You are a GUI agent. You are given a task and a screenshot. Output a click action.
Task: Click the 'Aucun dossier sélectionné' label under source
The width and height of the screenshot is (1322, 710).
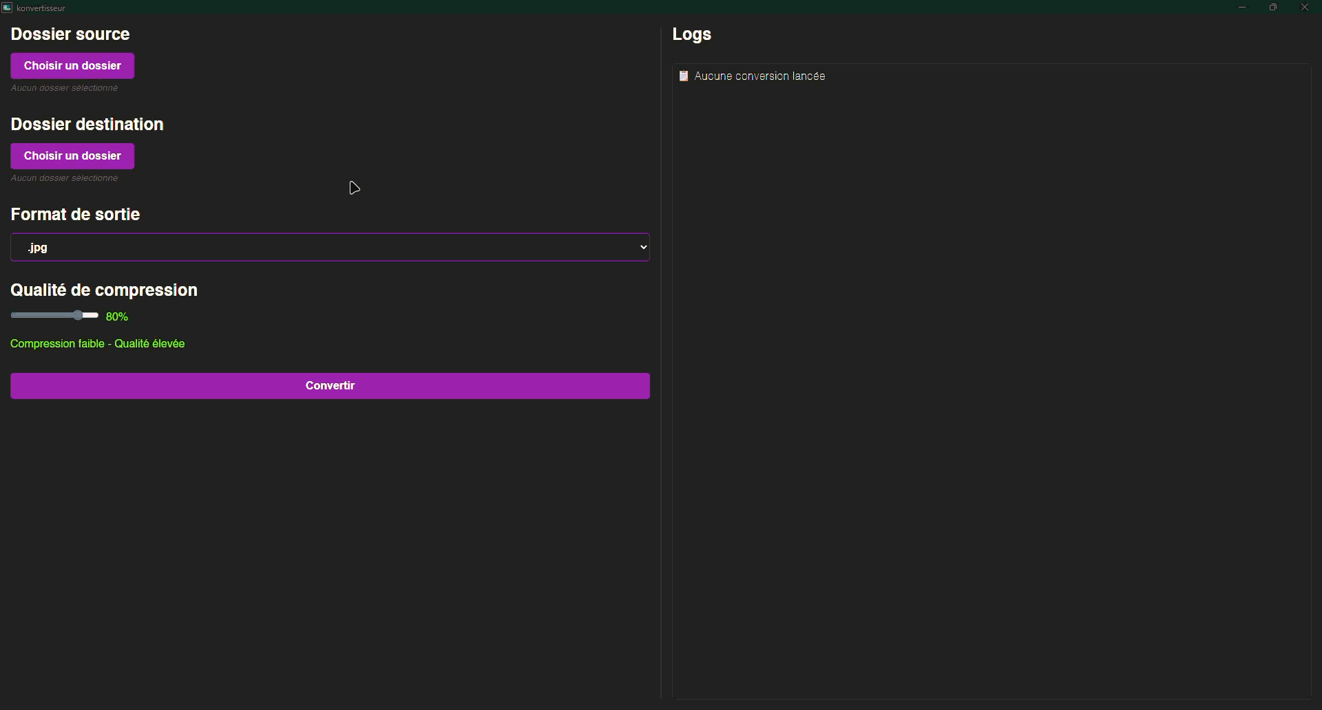(63, 88)
